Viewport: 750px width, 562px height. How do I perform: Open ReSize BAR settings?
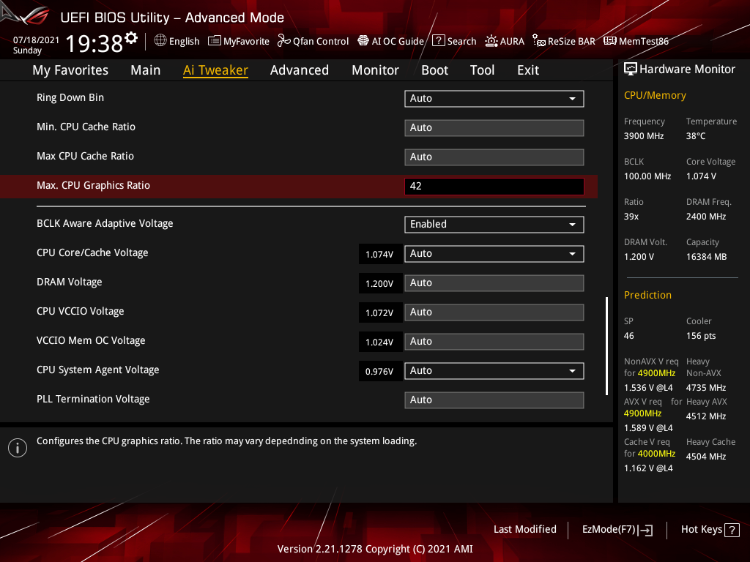tap(563, 41)
